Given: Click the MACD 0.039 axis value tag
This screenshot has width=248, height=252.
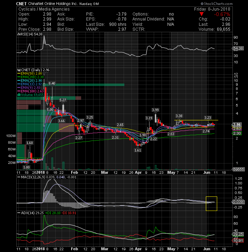Looking at the screenshot, I should (x=238, y=202).
